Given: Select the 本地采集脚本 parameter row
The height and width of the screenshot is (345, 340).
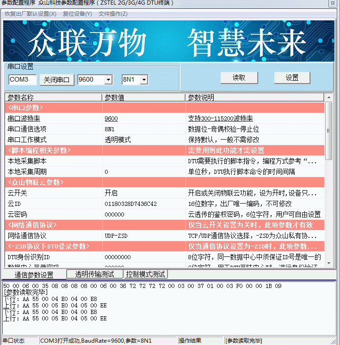Looking at the screenshot, I should click(x=165, y=161).
